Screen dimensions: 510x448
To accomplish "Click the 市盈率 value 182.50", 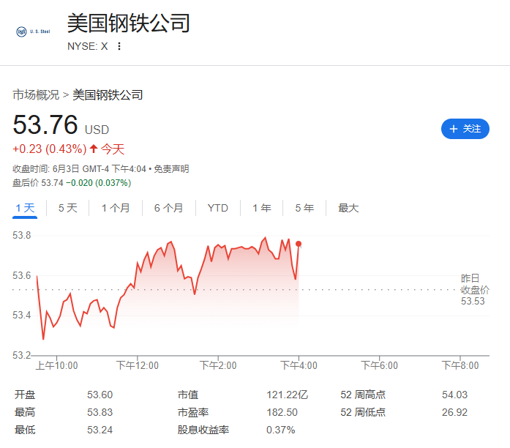I will pos(282,412).
